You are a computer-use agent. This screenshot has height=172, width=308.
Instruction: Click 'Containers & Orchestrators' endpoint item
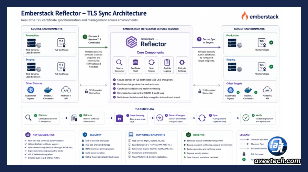coord(144,153)
